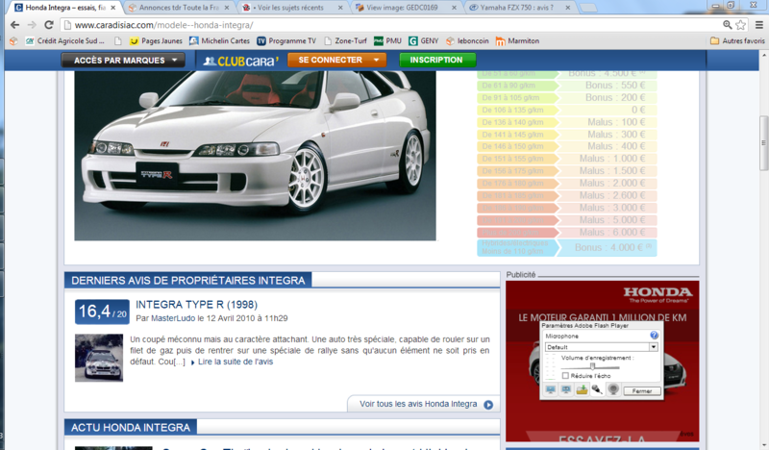Image resolution: width=769 pixels, height=450 pixels.
Task: Reload the Caradisiac page
Action: pos(49,25)
